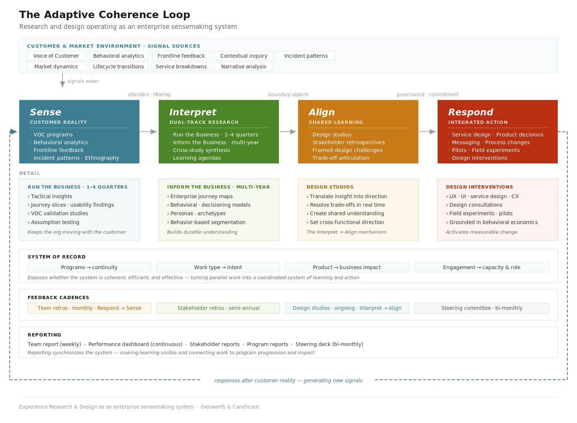Click the 'Run the Business · 1–4 Quarters' detail heading
Image resolution: width=577 pixels, height=423 pixels.
pos(78,187)
